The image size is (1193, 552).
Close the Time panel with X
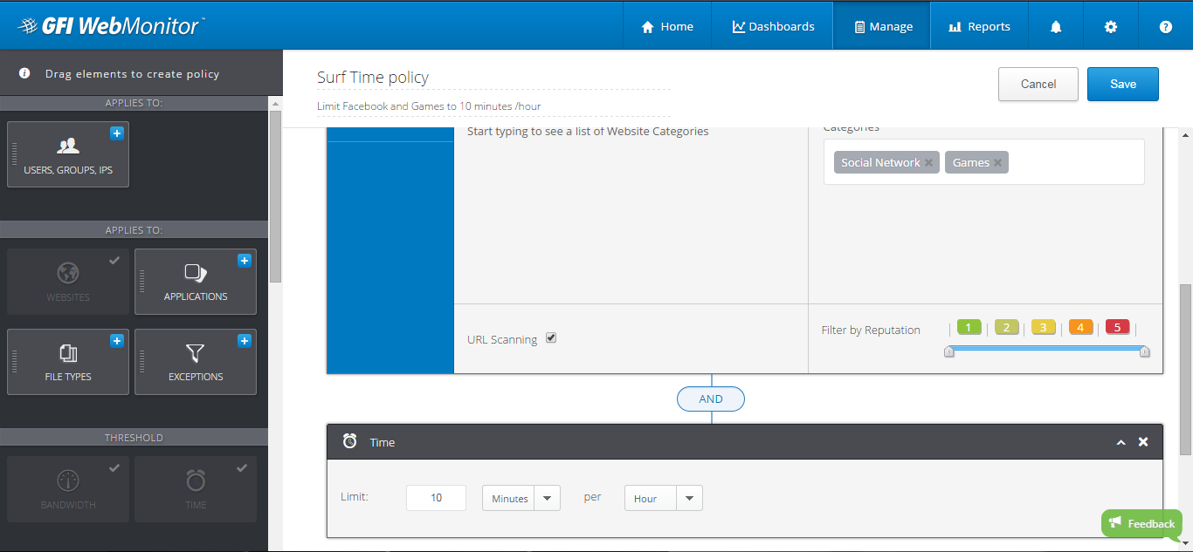pos(1143,442)
